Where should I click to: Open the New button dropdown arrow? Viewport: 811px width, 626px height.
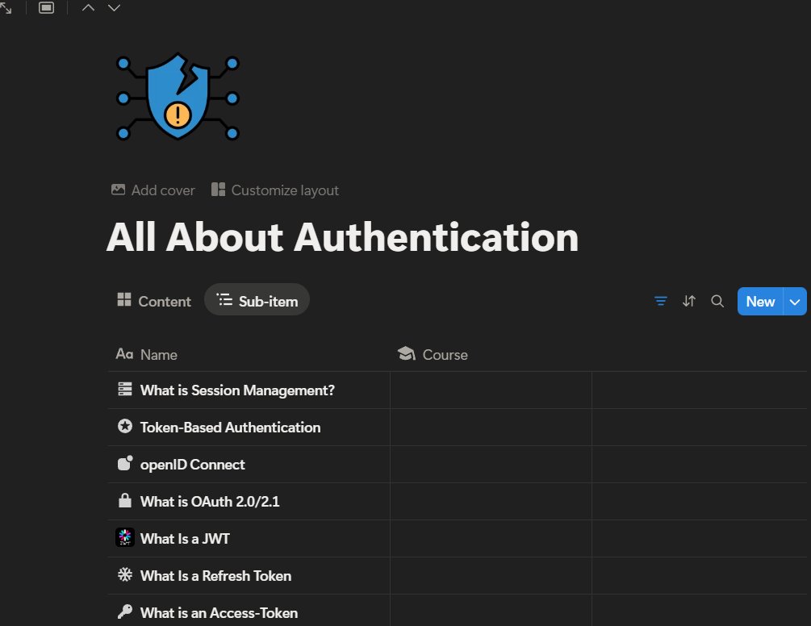tap(795, 301)
